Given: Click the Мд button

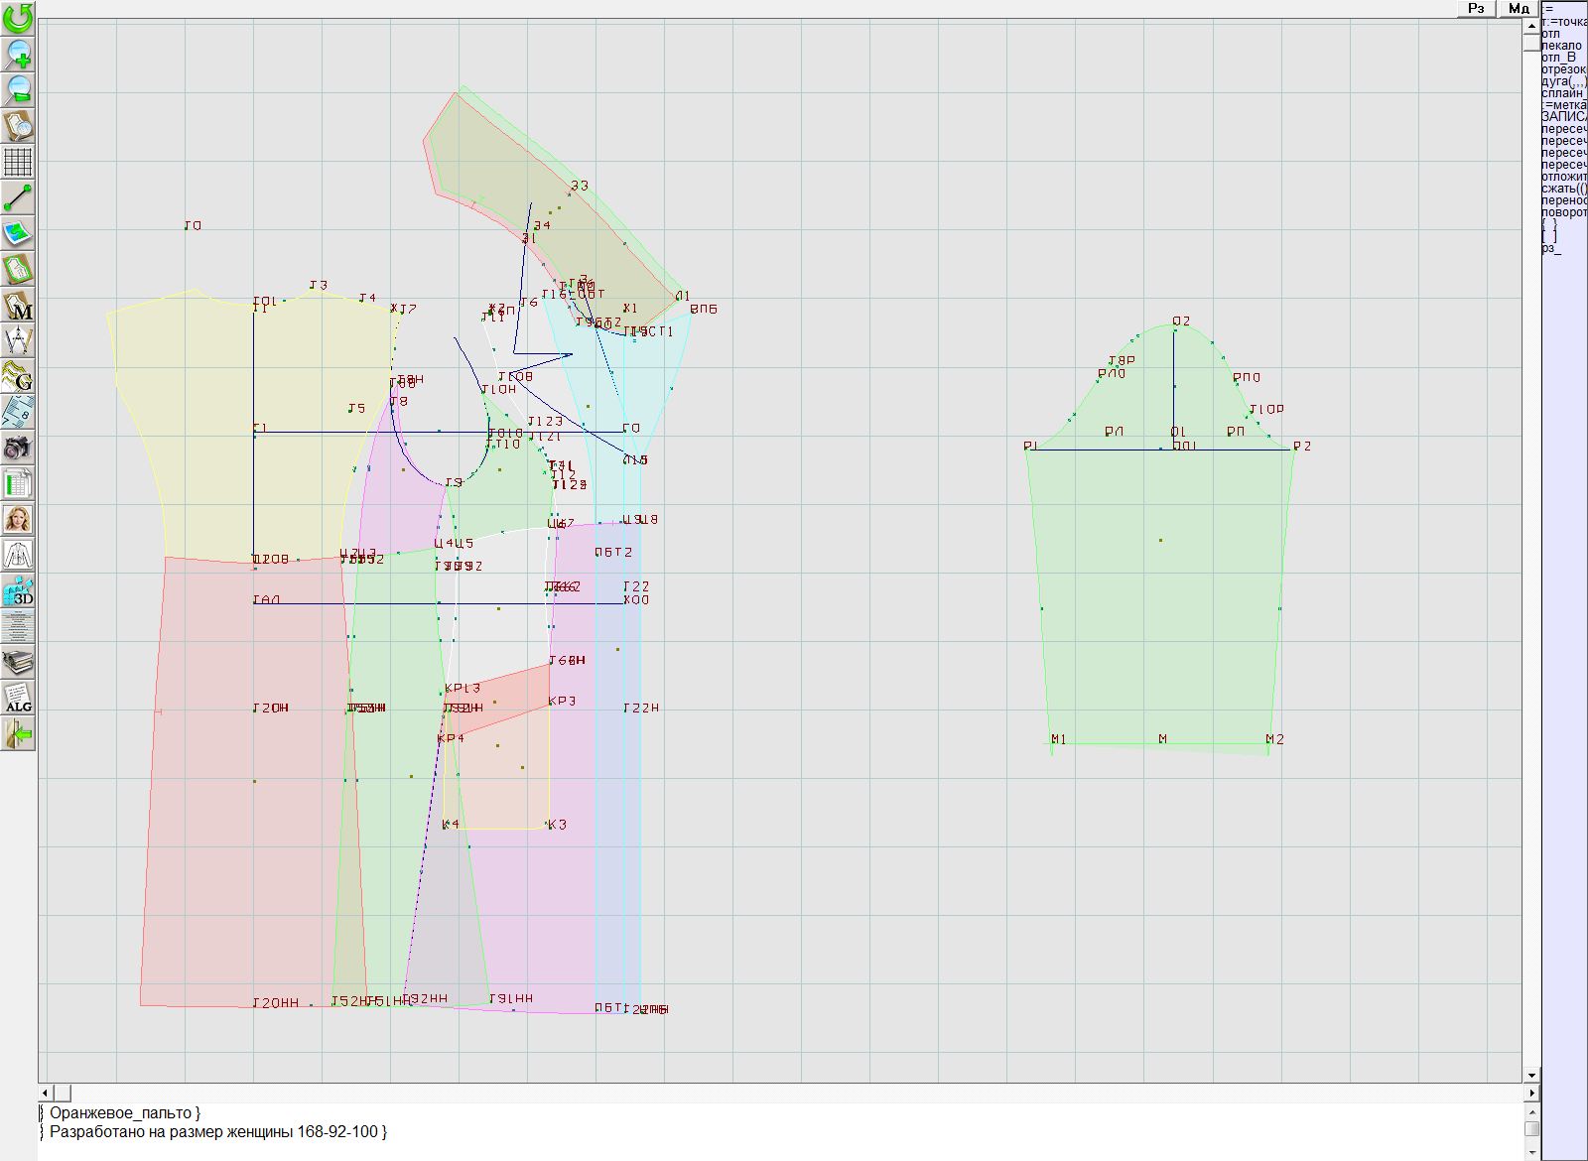Looking at the screenshot, I should click(x=1519, y=8).
